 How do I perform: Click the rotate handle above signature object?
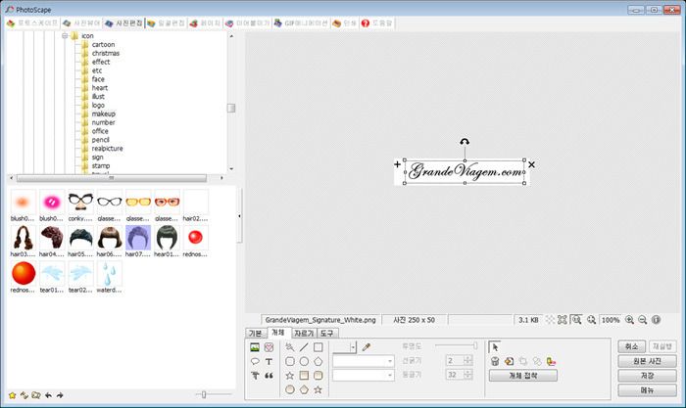point(465,142)
